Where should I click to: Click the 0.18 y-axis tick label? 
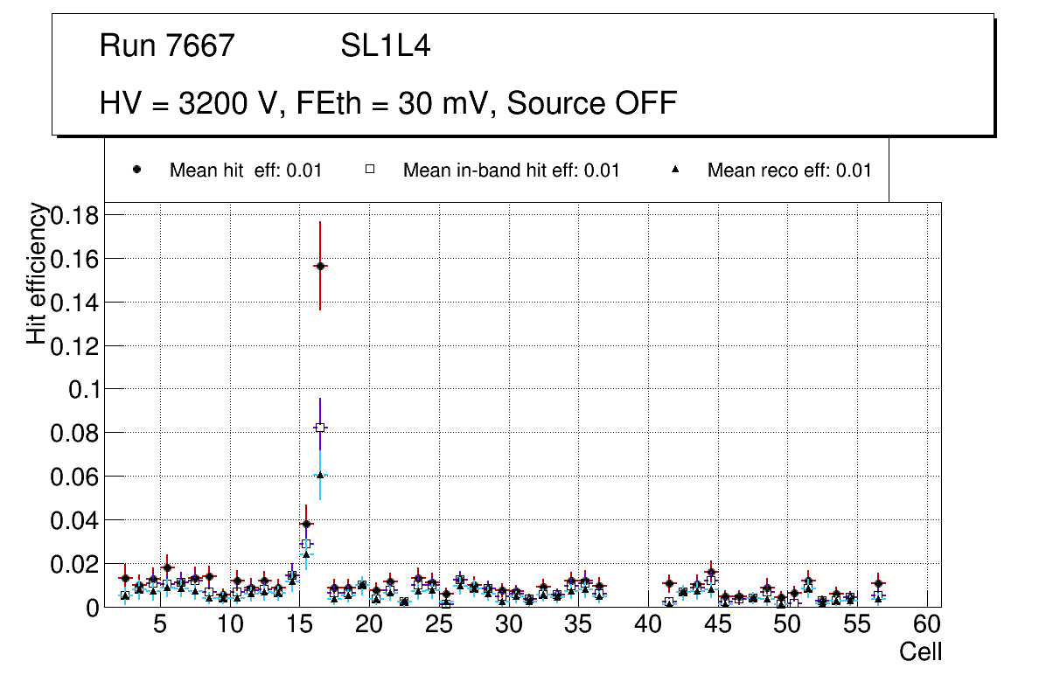click(76, 215)
